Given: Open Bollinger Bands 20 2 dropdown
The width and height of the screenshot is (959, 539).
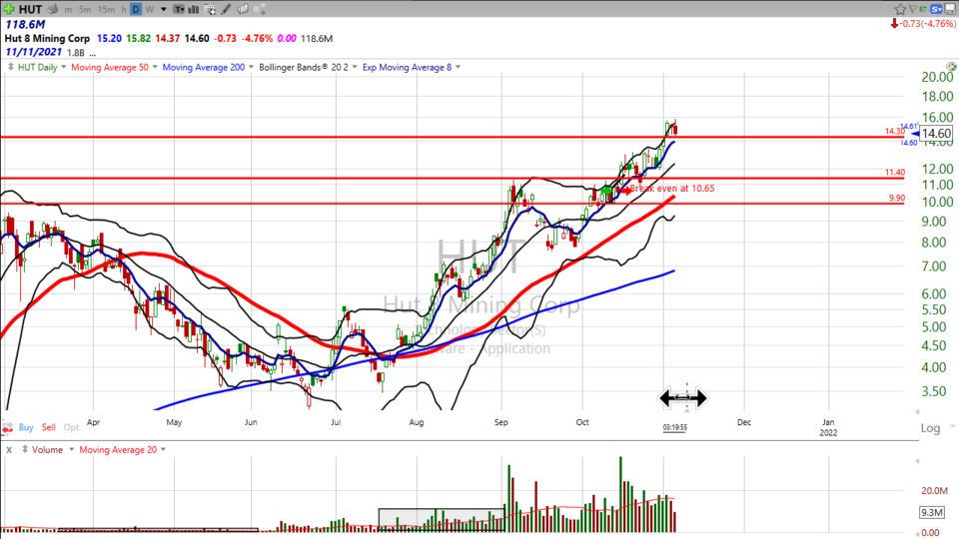Looking at the screenshot, I should coord(306,67).
